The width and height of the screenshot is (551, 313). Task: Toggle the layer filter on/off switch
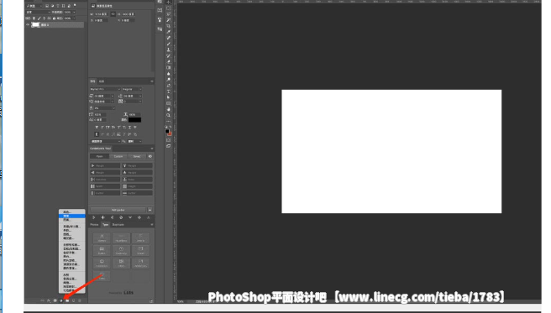75,6
